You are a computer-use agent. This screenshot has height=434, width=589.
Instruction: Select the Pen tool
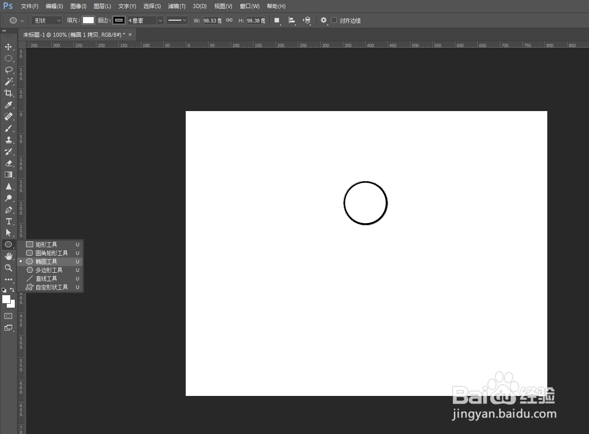[8, 210]
